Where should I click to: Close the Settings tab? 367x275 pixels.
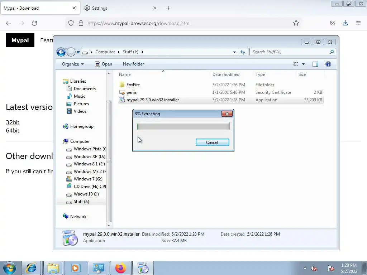(x=155, y=8)
